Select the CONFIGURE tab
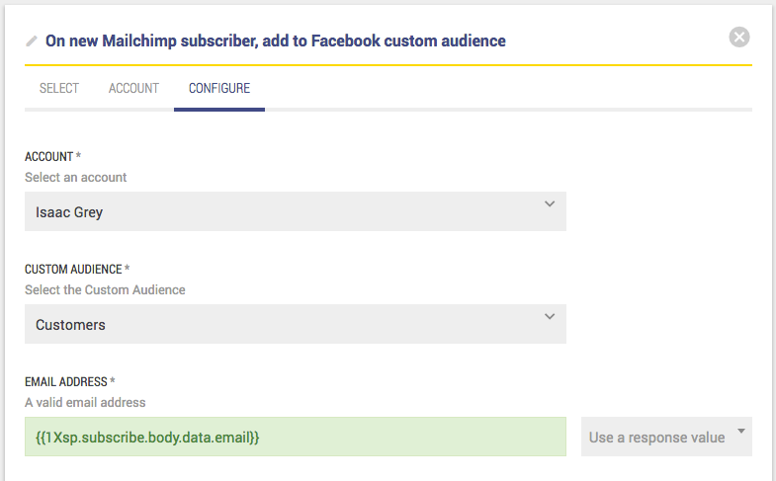This screenshot has height=481, width=776. (219, 88)
